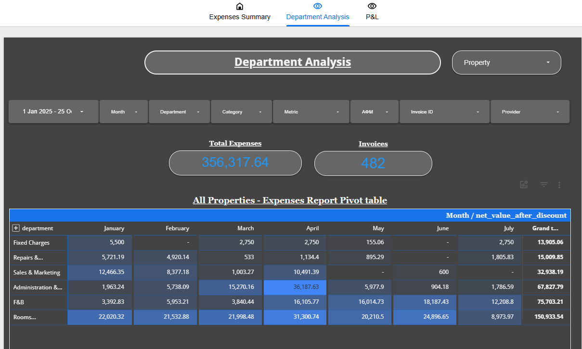Expand the Metric filter dropdown
582x349 pixels.
pos(311,112)
